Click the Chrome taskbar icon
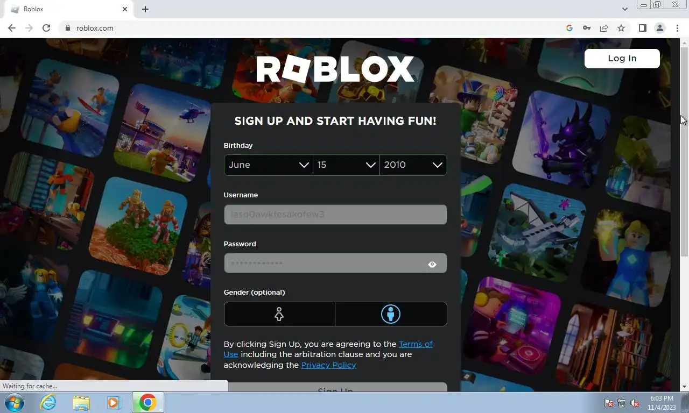Image resolution: width=689 pixels, height=413 pixels. [x=148, y=402]
